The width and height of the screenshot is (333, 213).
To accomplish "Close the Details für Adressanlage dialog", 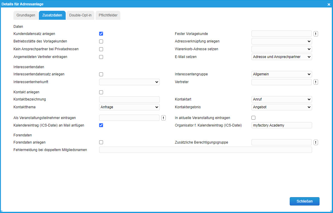I will 329,4.
